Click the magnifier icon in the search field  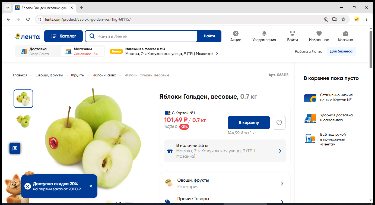pos(92,36)
